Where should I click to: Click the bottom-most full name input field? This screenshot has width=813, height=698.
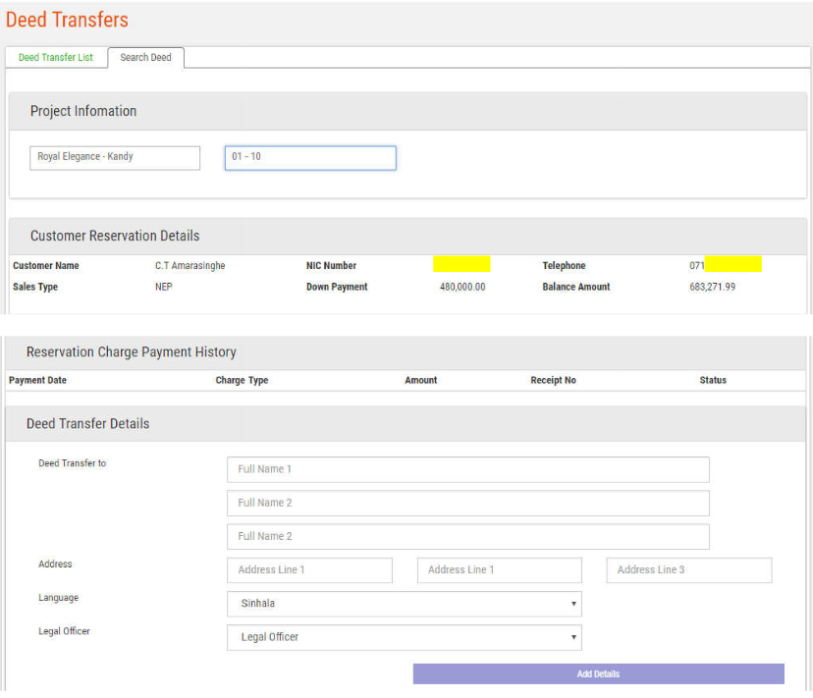tap(467, 536)
